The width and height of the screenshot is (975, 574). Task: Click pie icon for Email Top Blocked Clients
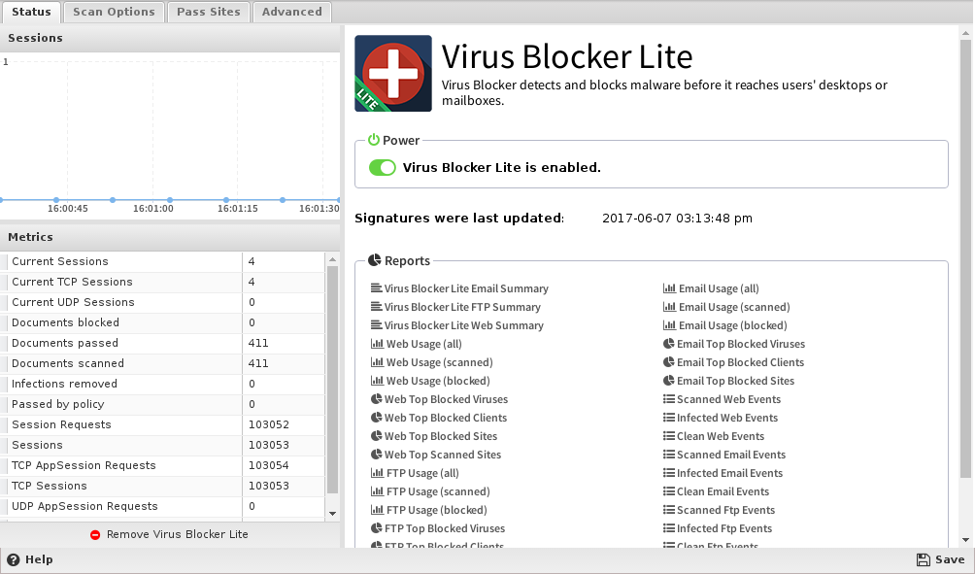[x=669, y=362]
